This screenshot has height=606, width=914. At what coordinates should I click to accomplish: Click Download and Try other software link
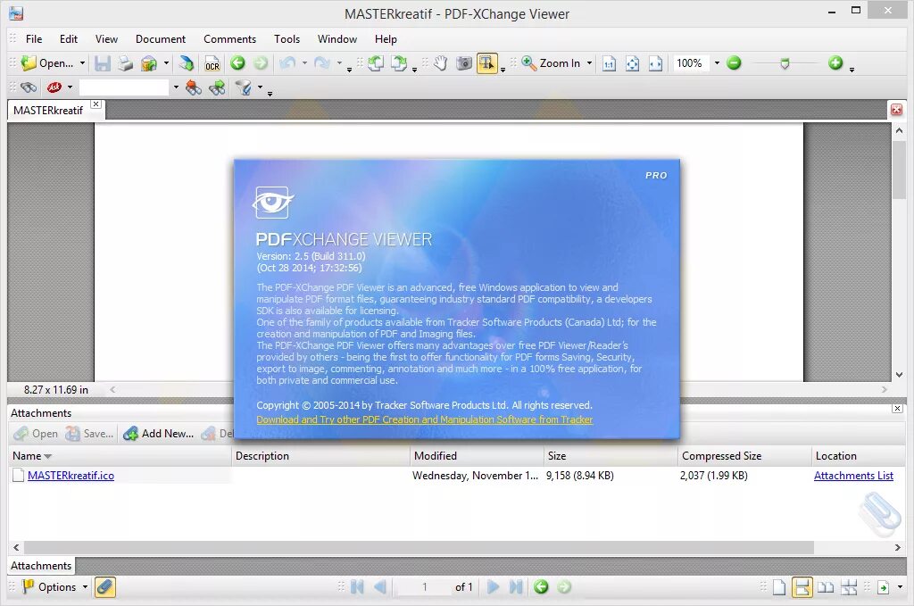tap(424, 419)
